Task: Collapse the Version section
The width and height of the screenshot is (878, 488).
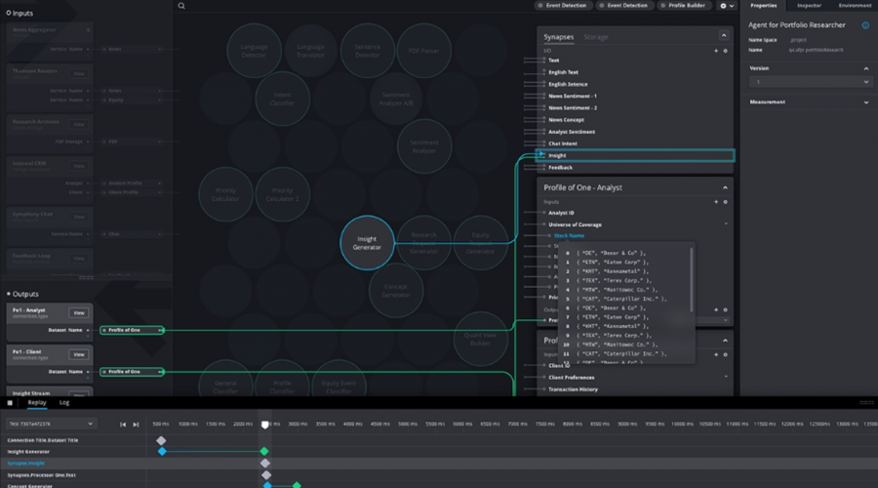Action: point(866,68)
